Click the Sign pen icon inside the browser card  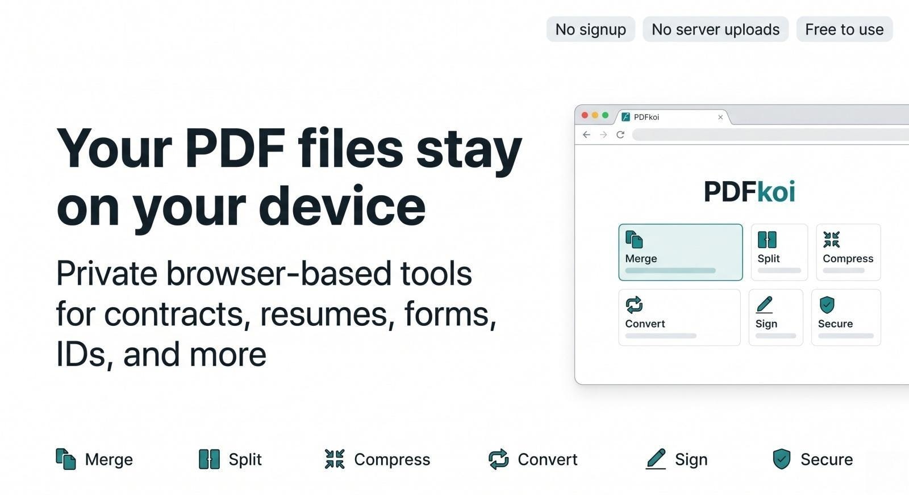point(764,305)
